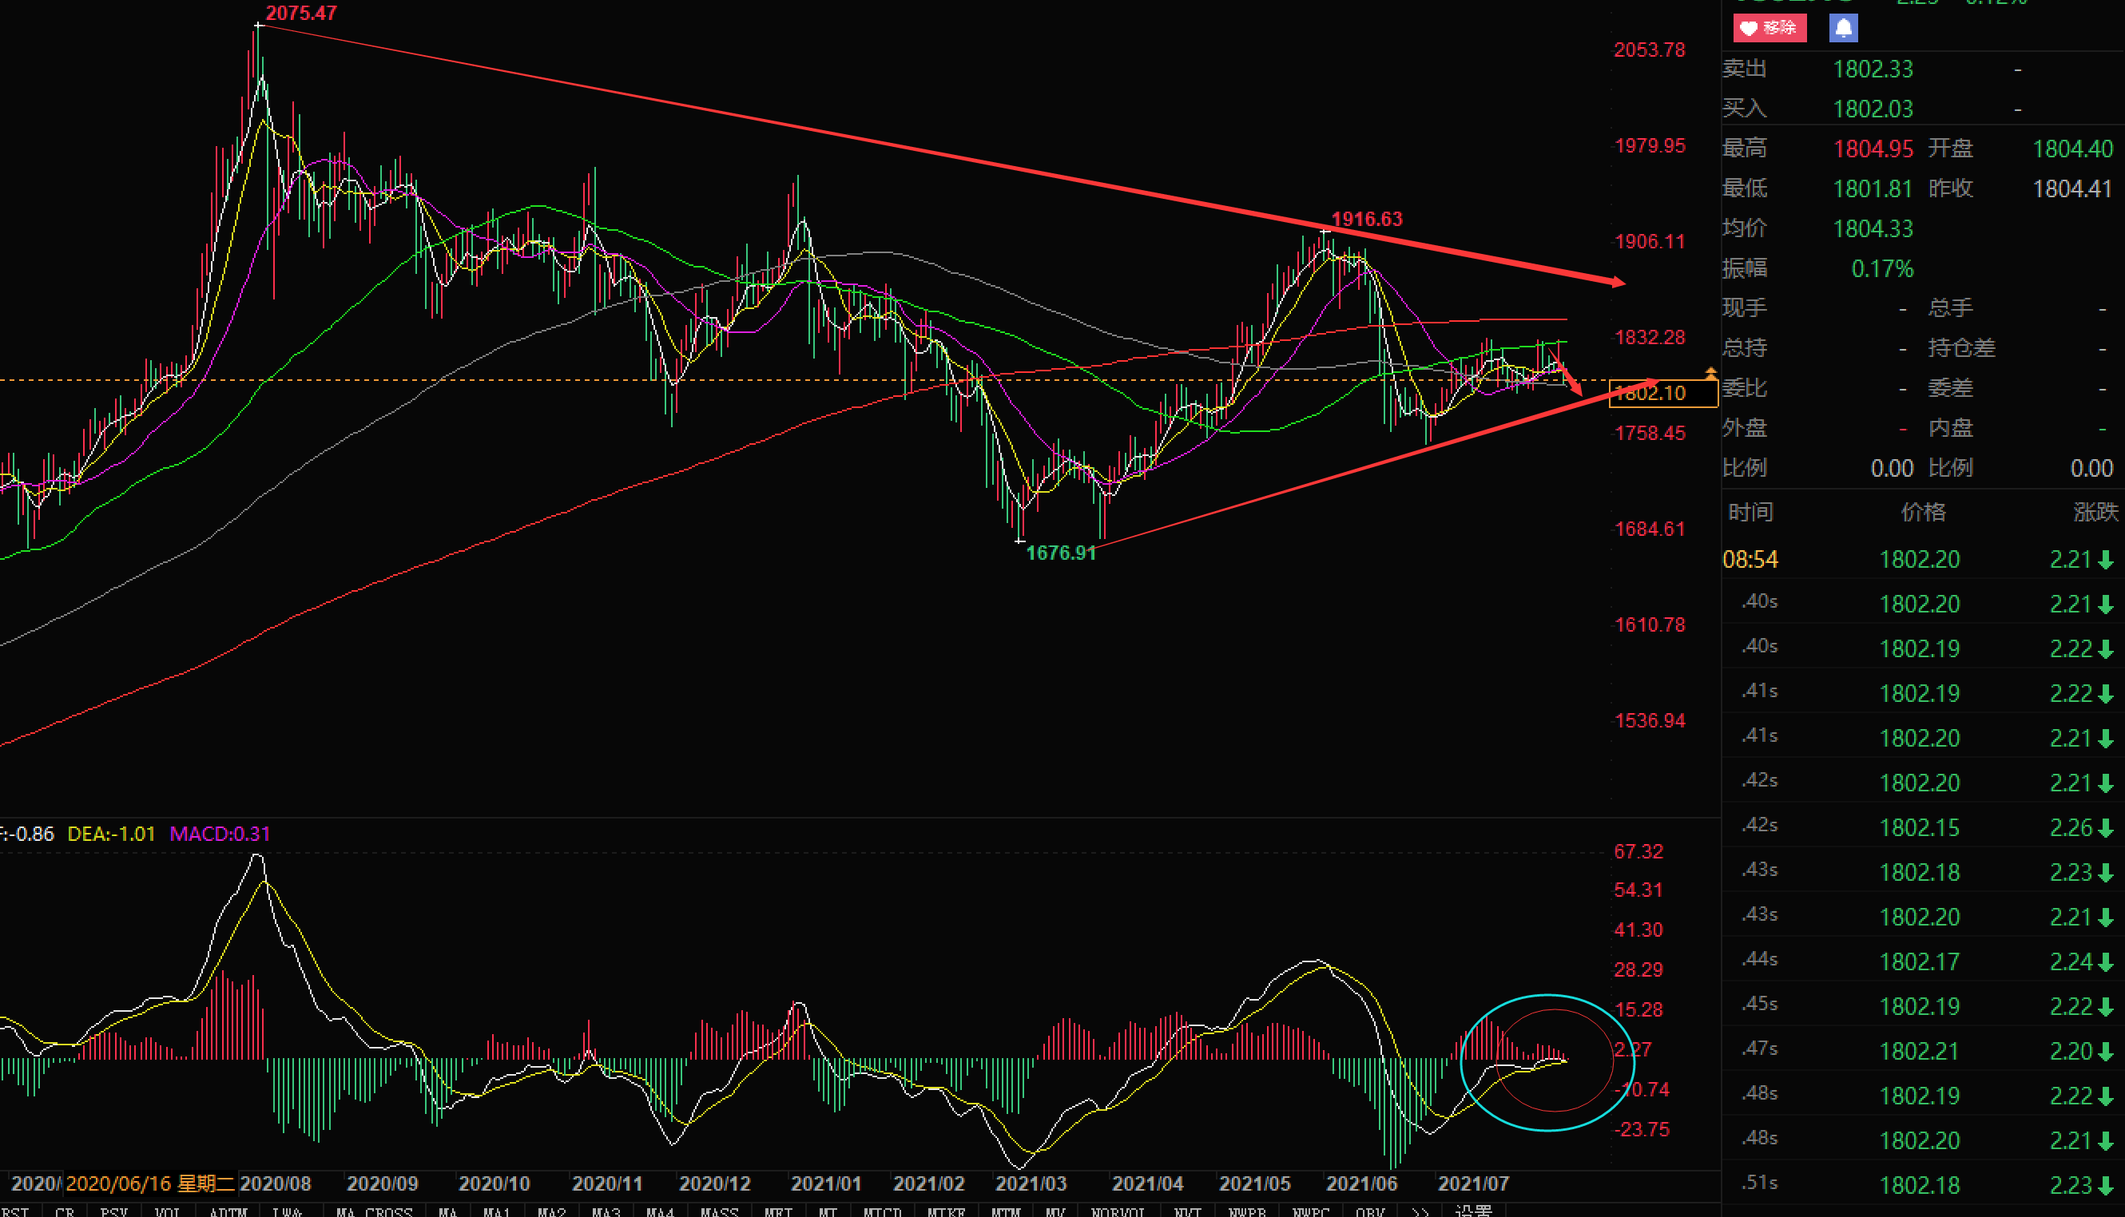The height and width of the screenshot is (1217, 2125).
Task: Switch to the MTM indicator tab
Action: point(1005,1211)
